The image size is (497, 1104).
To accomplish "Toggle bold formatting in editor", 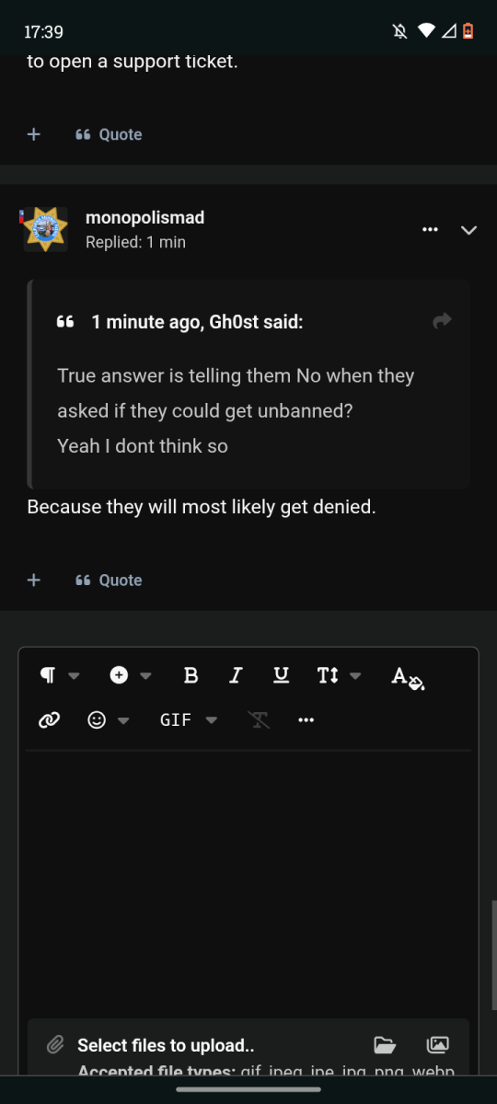I will tap(191, 675).
